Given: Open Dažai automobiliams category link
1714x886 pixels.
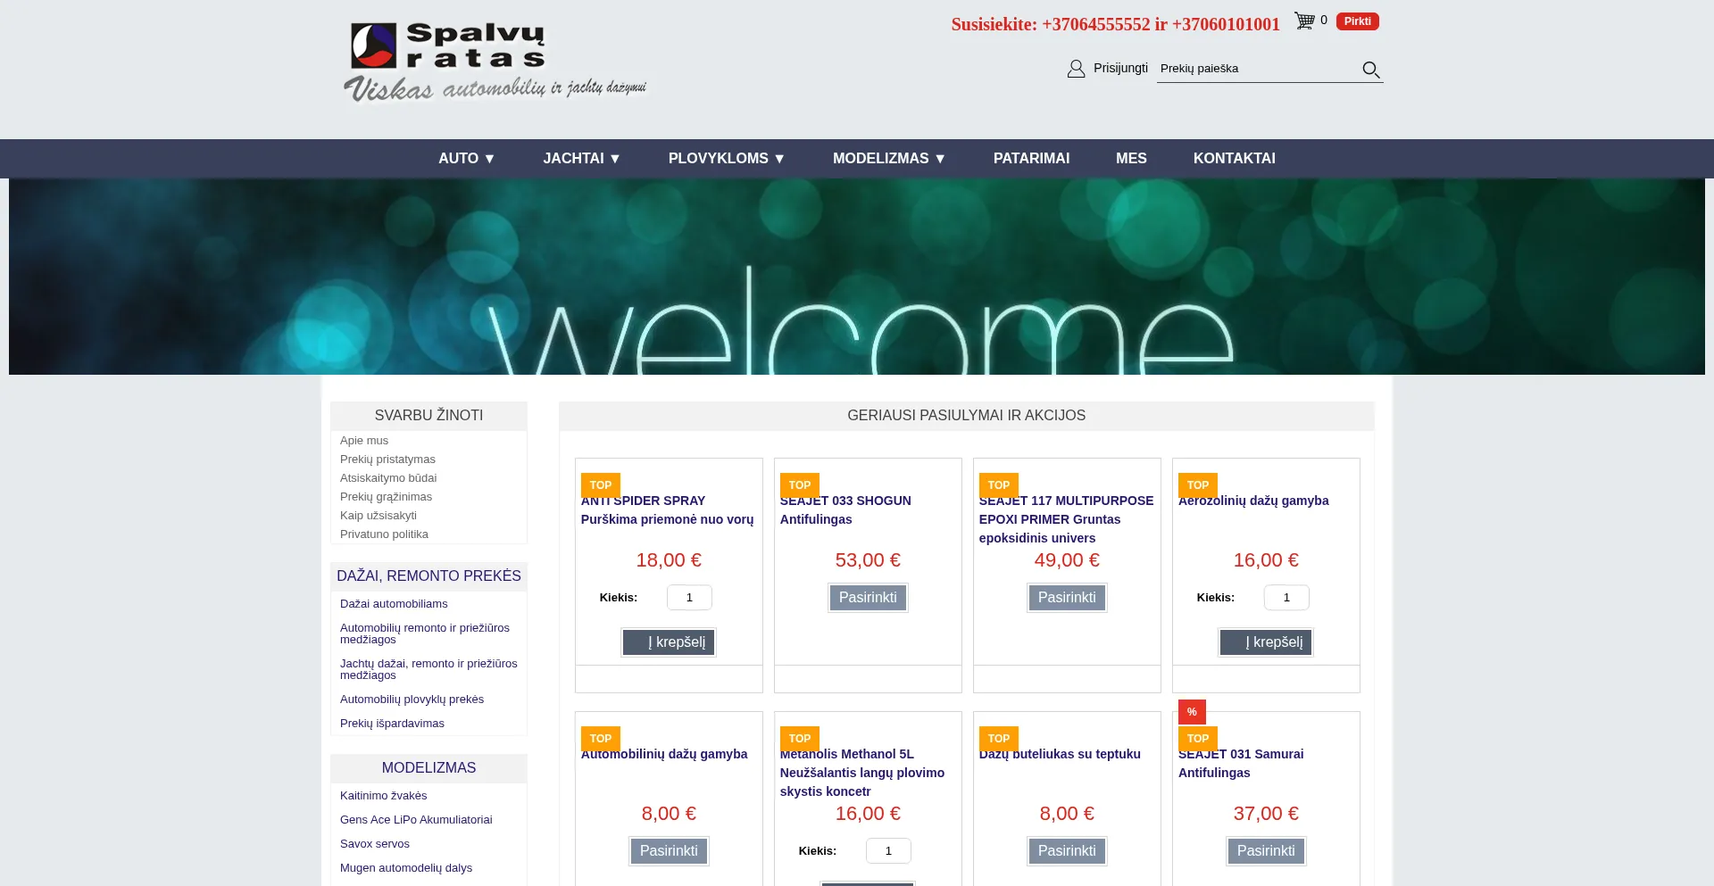Looking at the screenshot, I should coord(394,604).
